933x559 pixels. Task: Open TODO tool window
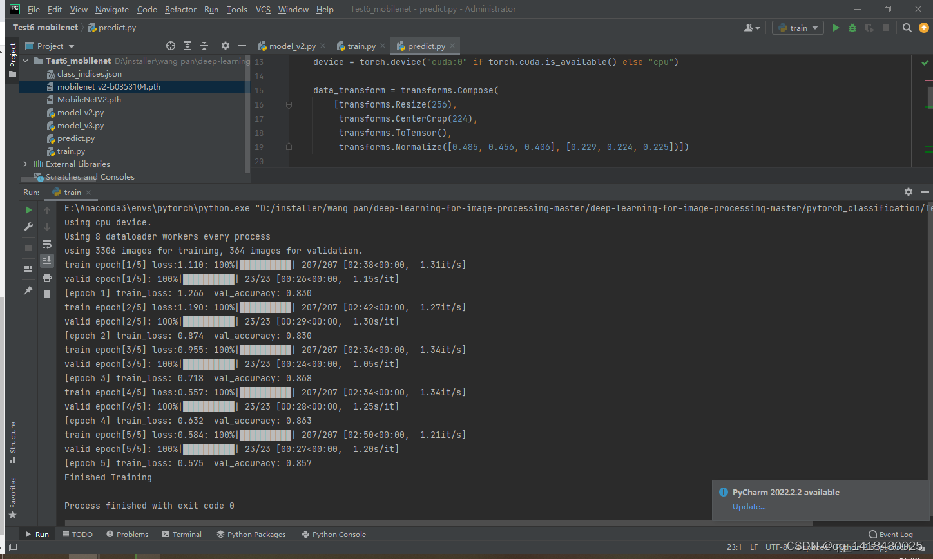(77, 535)
